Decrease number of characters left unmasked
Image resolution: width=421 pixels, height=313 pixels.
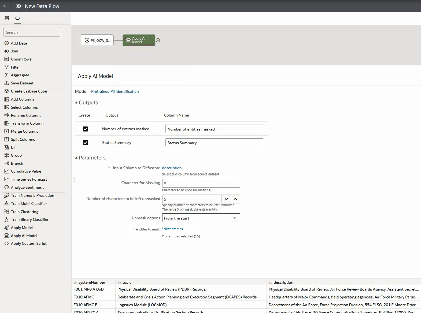pyautogui.click(x=226, y=199)
